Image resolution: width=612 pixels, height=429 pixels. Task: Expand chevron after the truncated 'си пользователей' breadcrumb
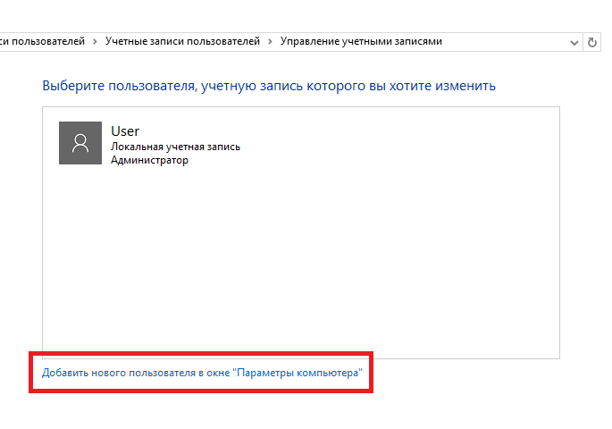point(95,42)
